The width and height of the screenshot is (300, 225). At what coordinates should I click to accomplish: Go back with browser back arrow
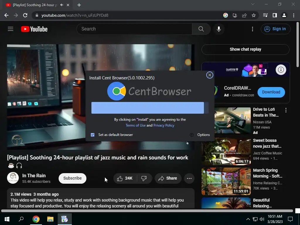tap(6, 15)
